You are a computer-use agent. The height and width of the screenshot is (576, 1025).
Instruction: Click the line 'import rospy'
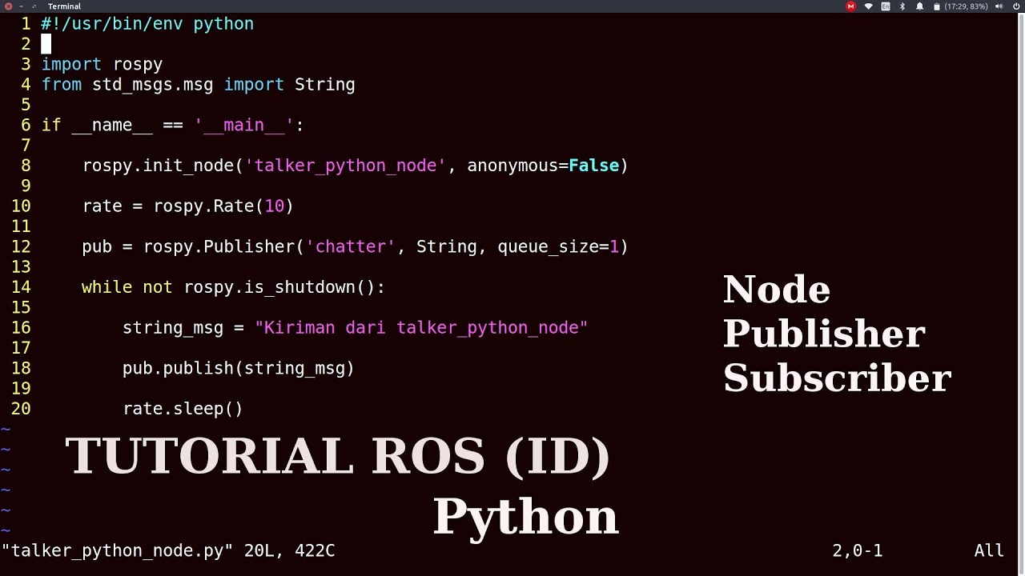click(102, 64)
